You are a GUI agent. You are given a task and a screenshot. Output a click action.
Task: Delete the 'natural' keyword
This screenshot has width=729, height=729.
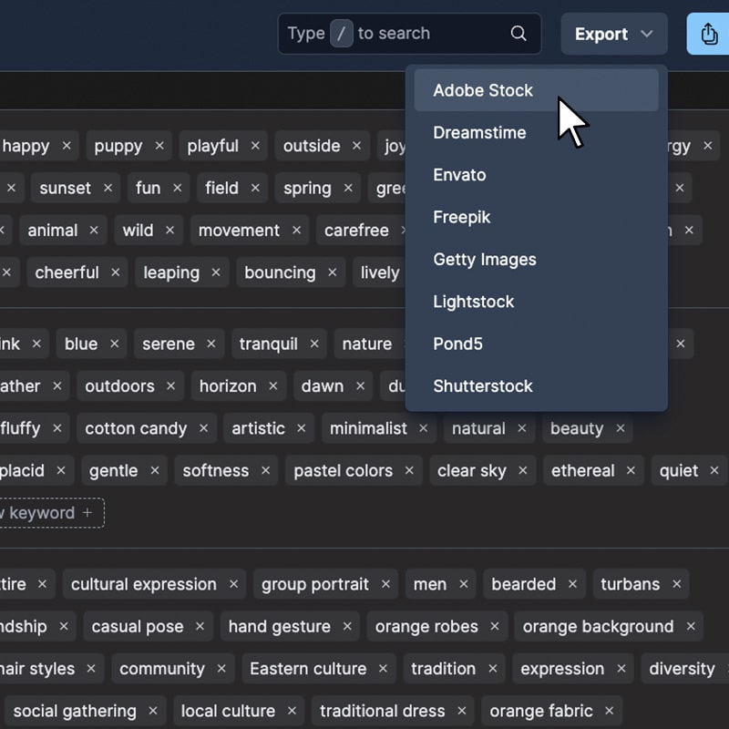(x=522, y=428)
